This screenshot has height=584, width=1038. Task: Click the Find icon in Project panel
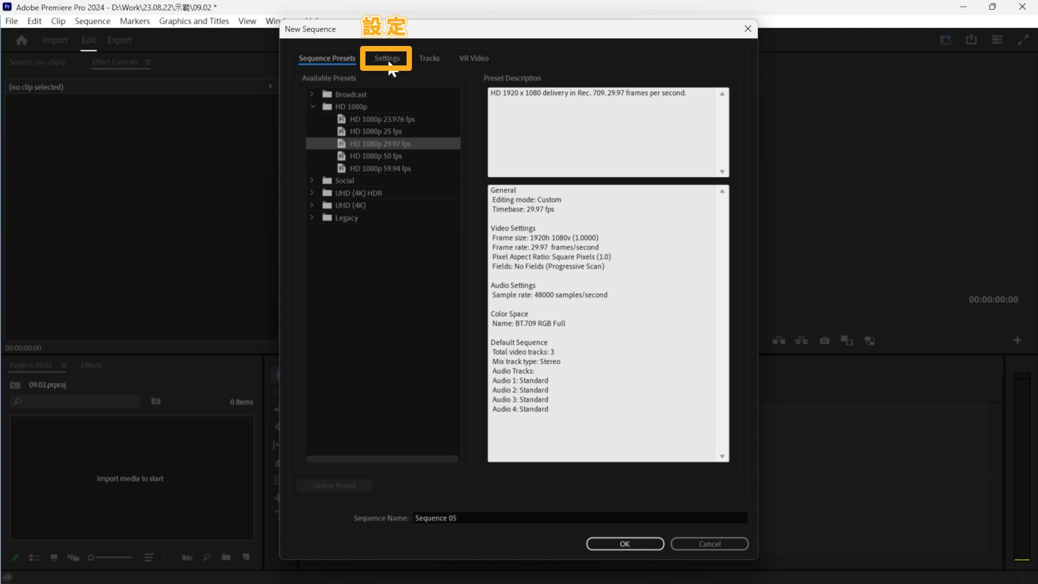(x=207, y=557)
